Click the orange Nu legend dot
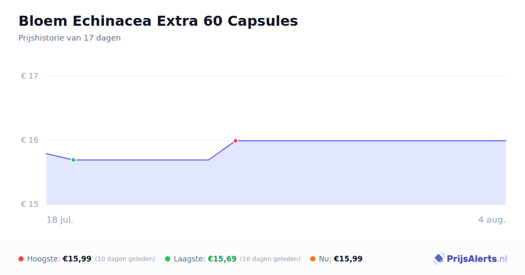525x275 pixels. [x=313, y=259]
